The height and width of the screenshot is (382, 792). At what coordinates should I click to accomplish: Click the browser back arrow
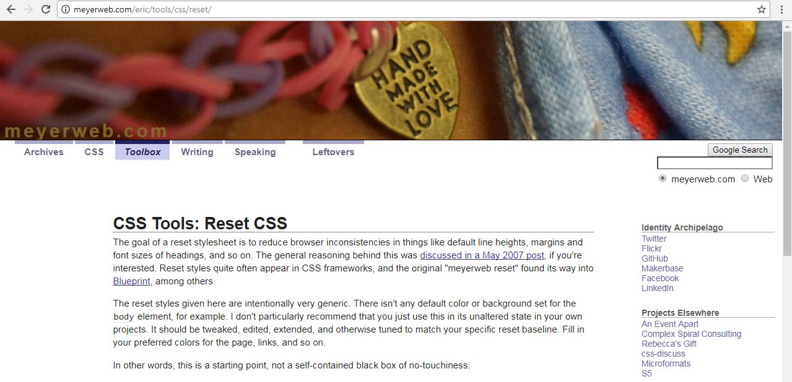11,9
